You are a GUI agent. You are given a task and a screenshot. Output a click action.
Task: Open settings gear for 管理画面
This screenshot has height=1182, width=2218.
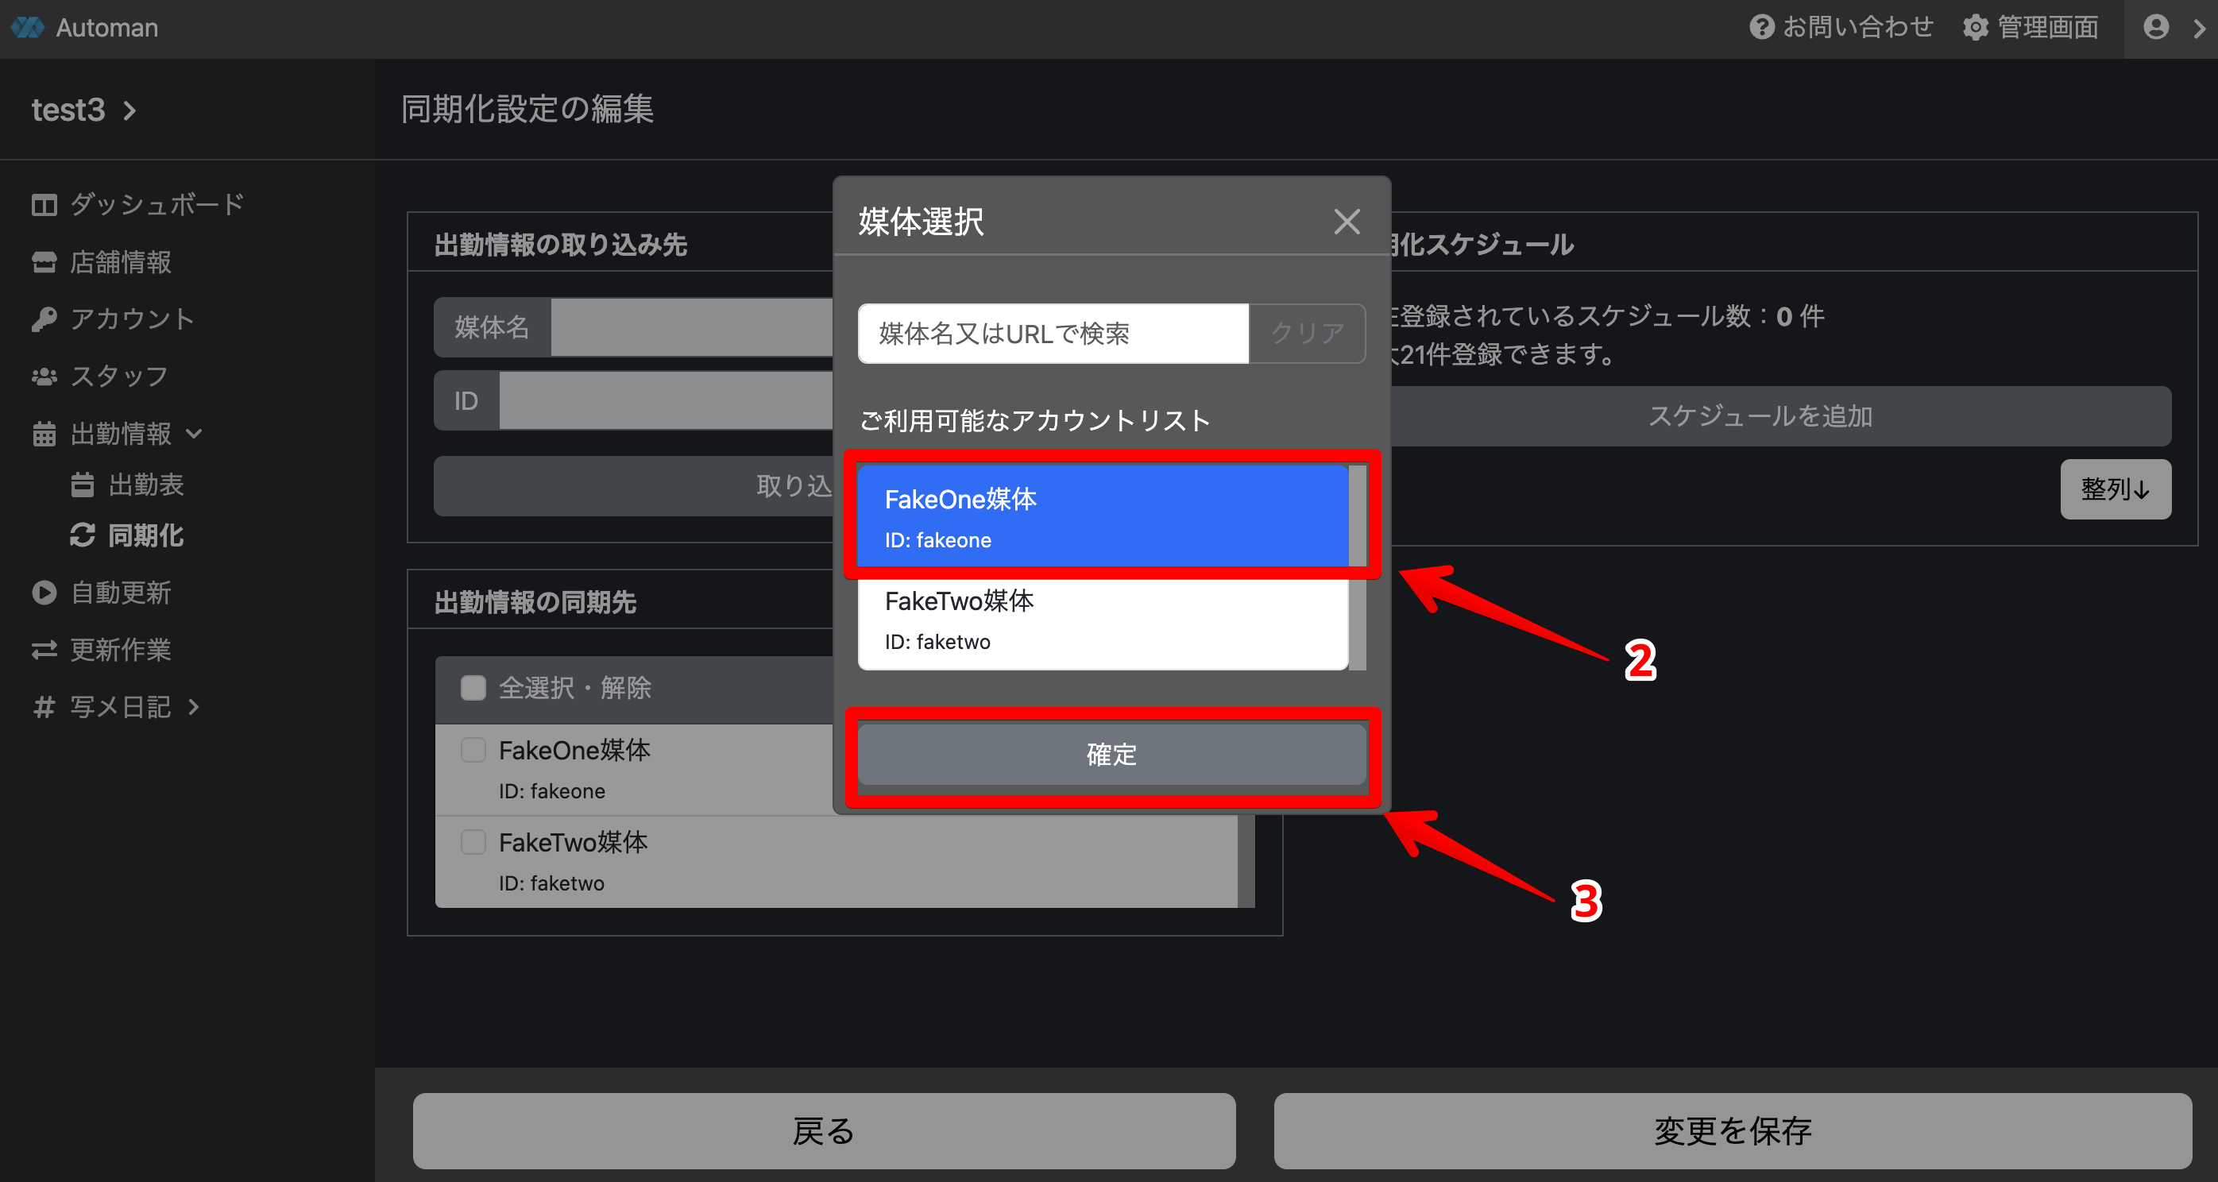(1975, 28)
